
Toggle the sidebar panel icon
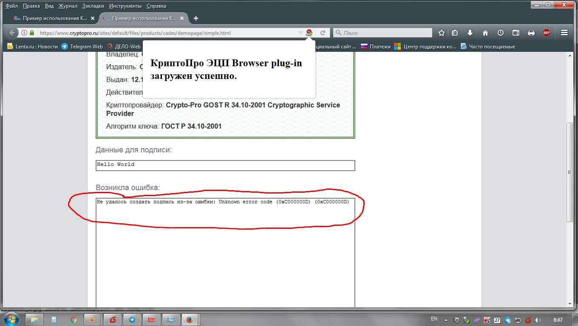click(x=516, y=33)
